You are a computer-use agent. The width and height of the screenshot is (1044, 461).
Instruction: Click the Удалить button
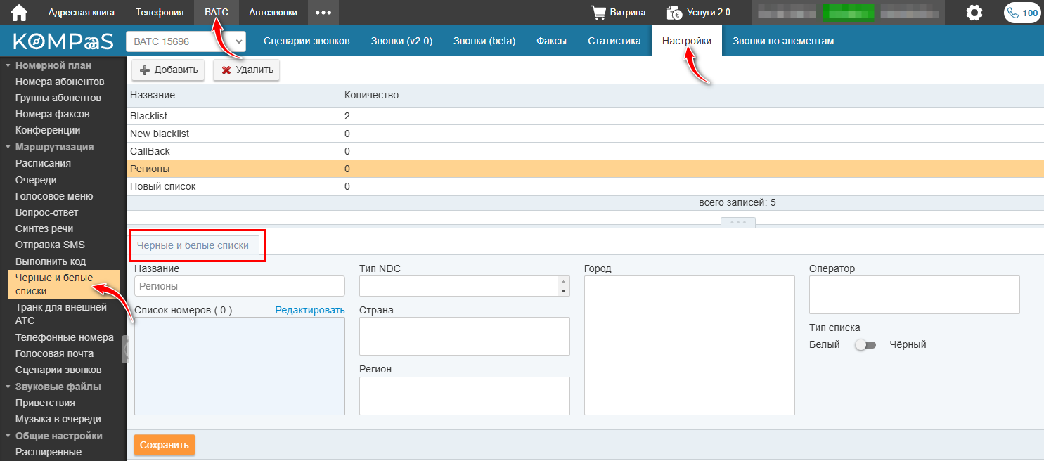coord(247,70)
